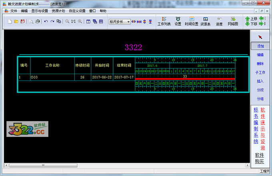Click the 子工作 button
This screenshot has width=272, height=176.
tap(260, 72)
